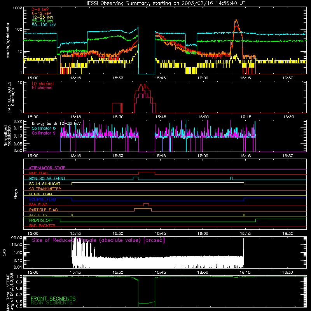Select the 50-100 keV legend label
Image resolution: width=311 pixels, height=311 pixels.
pyautogui.click(x=44, y=25)
